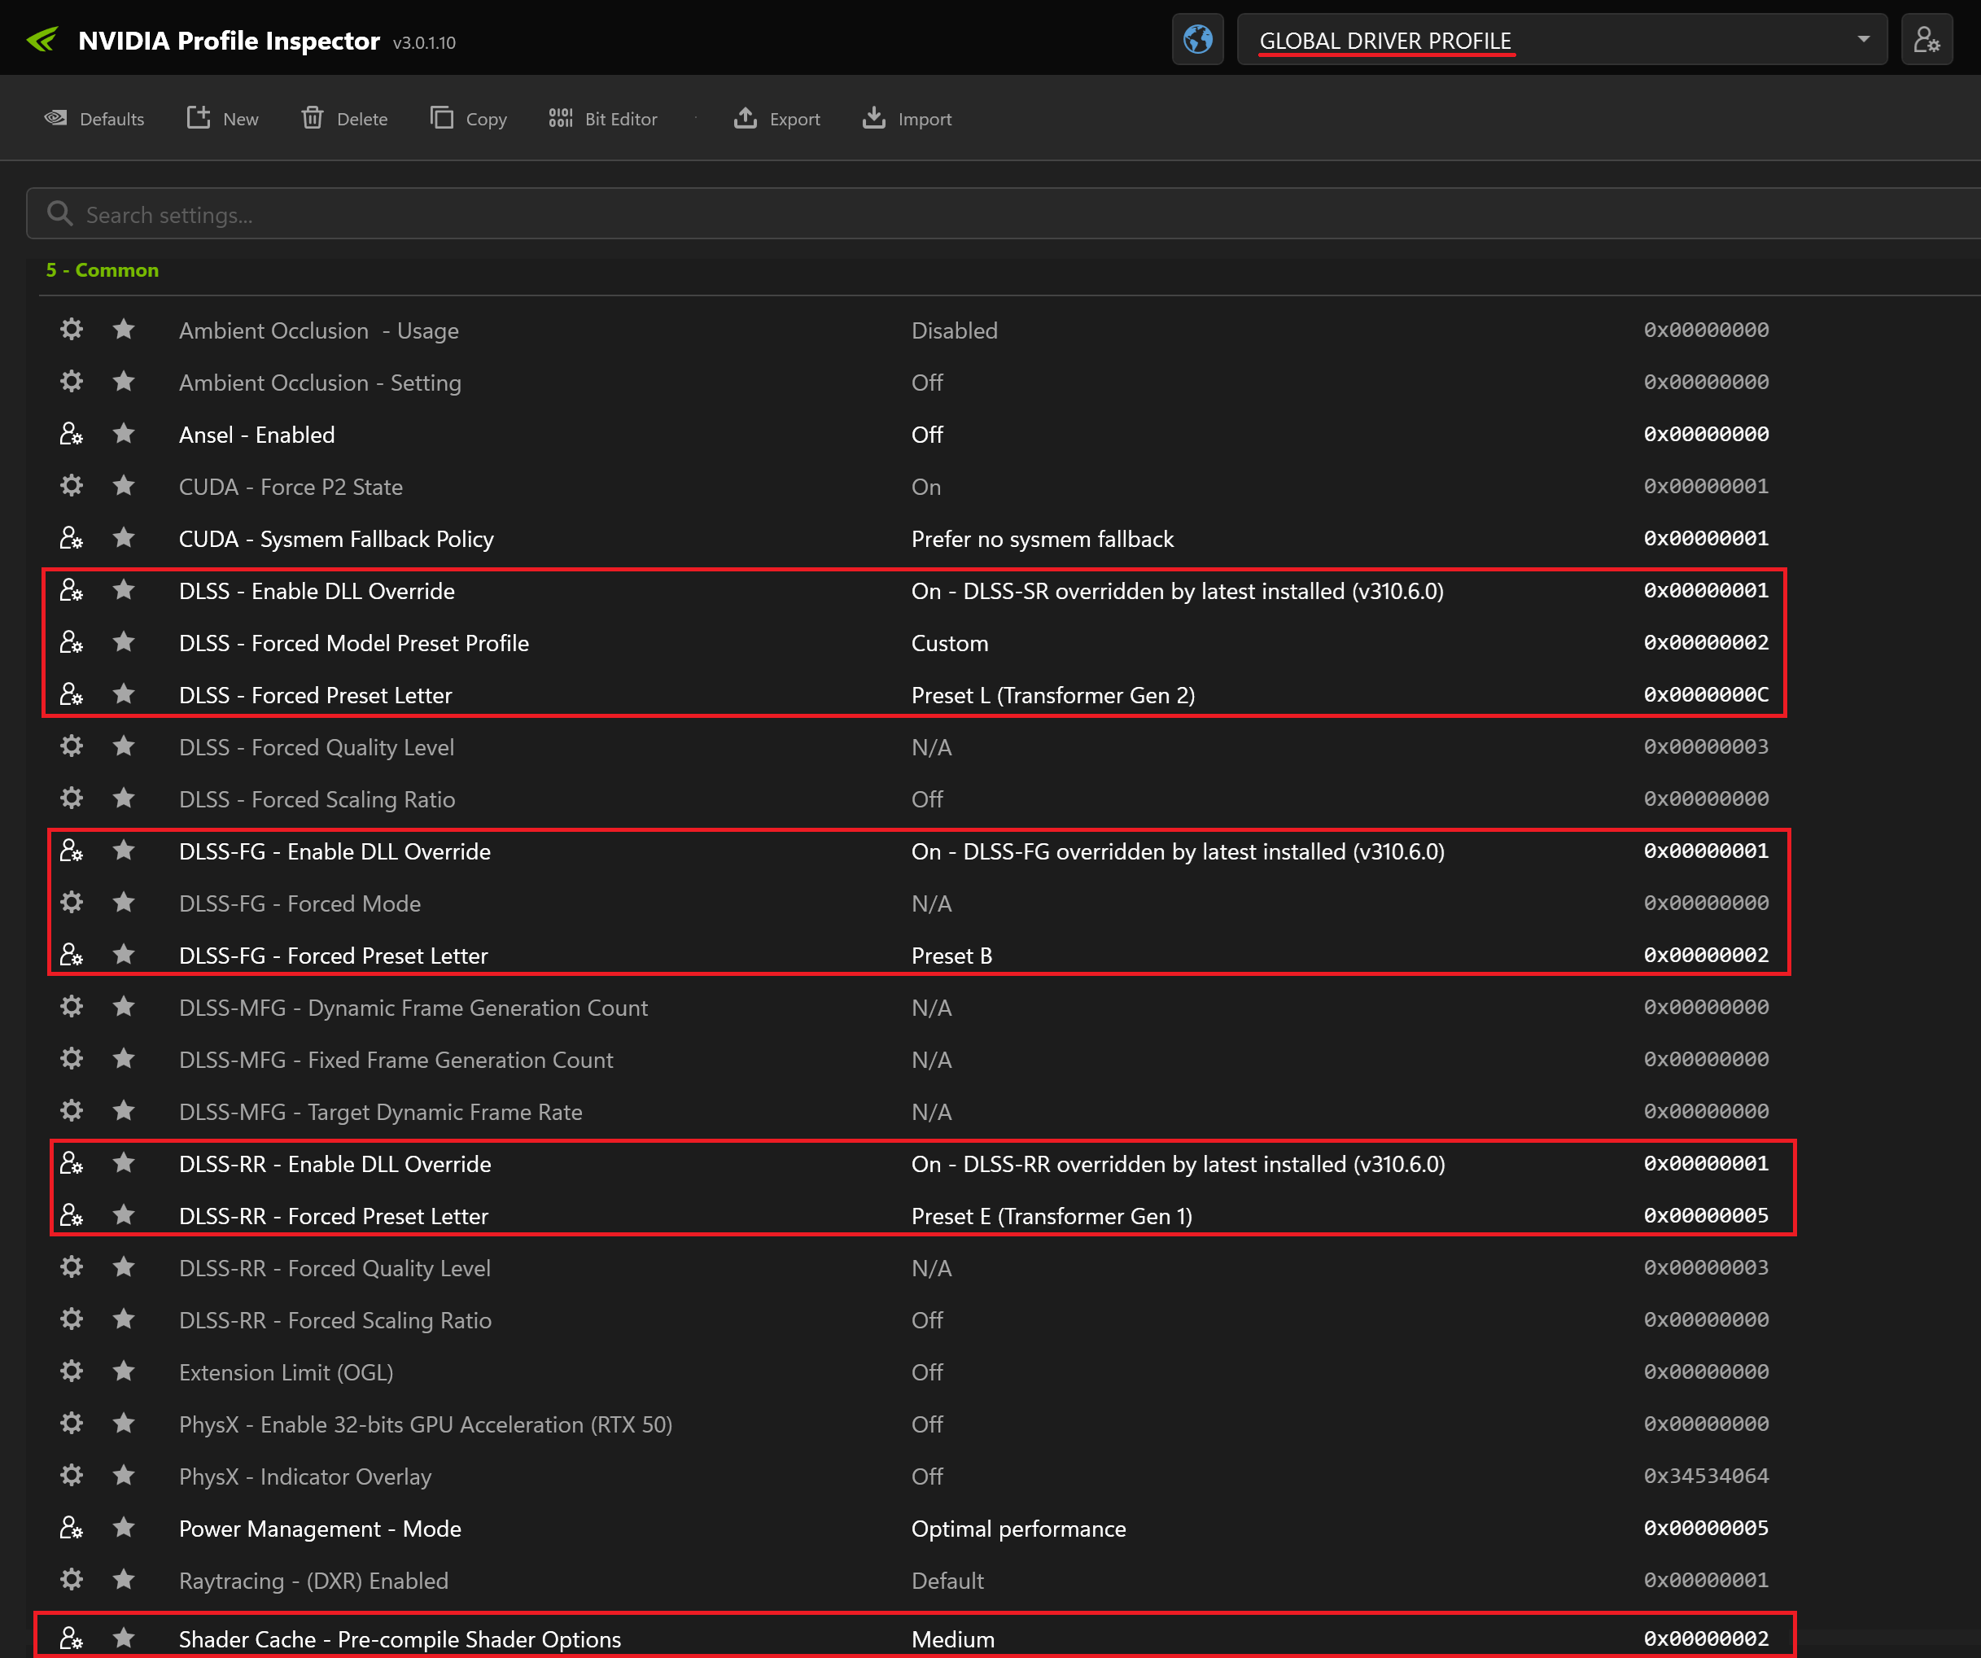Image resolution: width=1981 pixels, height=1658 pixels.
Task: Click gear icon for DLSS - Forced Quality Level
Action: [72, 746]
